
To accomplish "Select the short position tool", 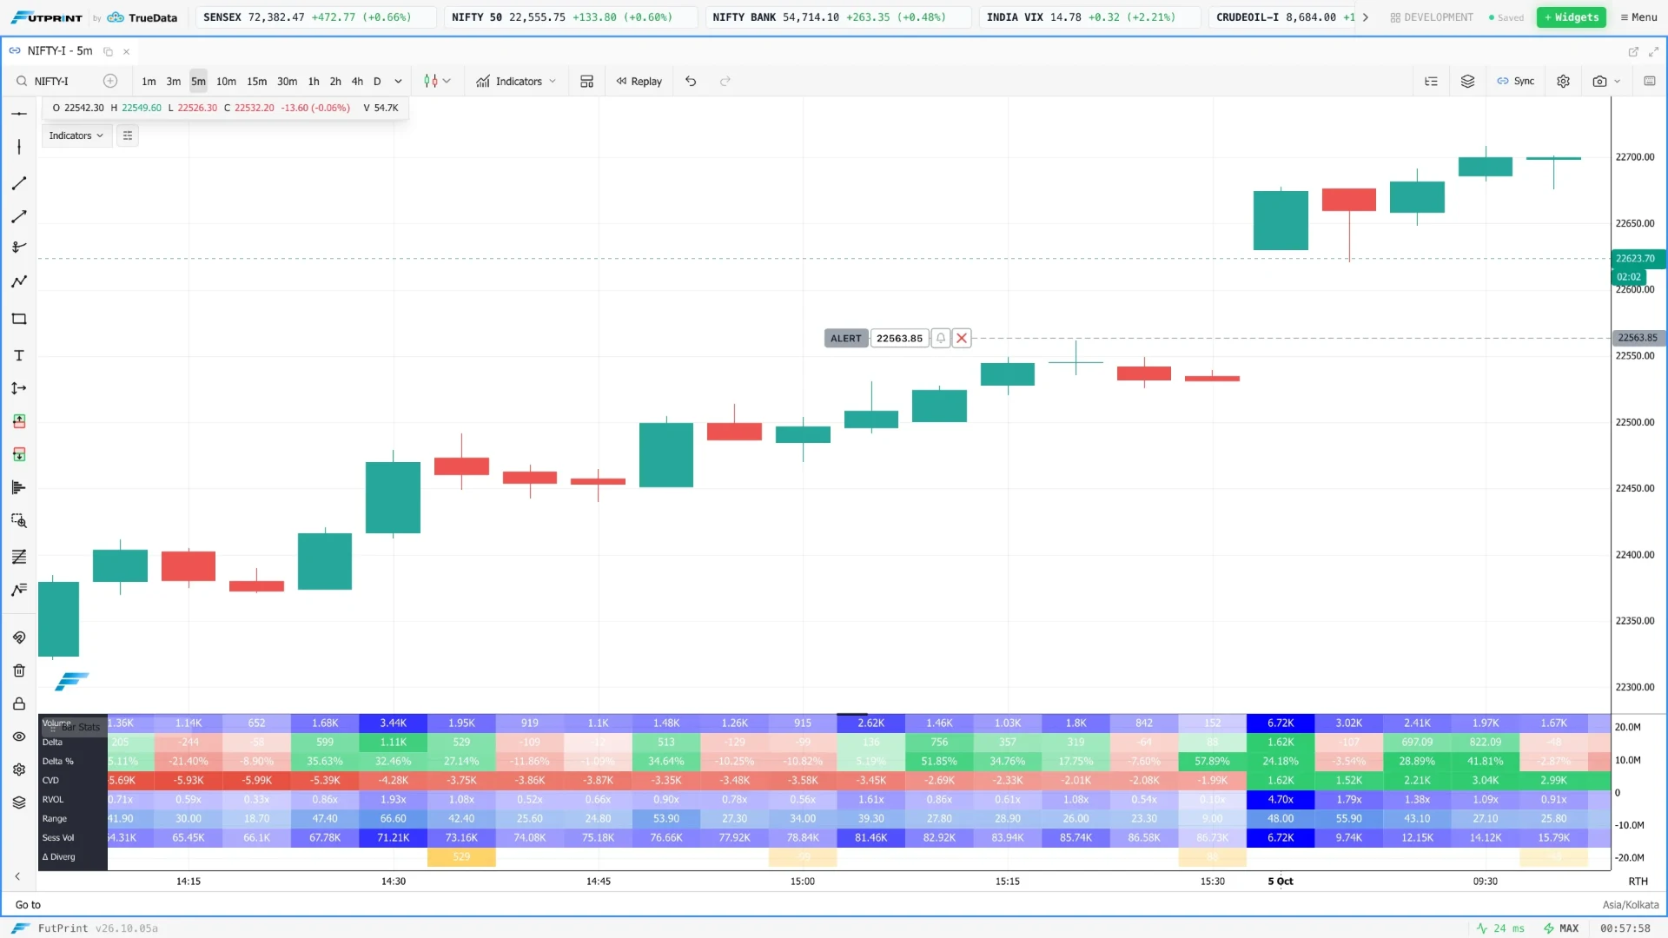I will [x=19, y=454].
